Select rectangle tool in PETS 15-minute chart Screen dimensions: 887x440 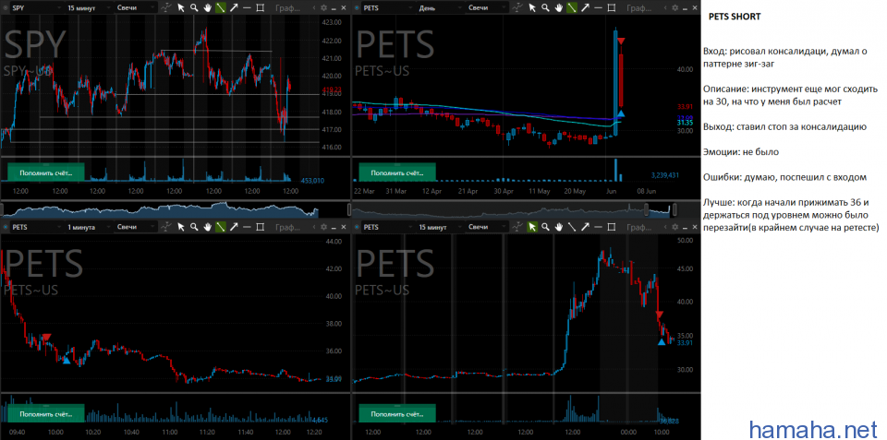(612, 227)
